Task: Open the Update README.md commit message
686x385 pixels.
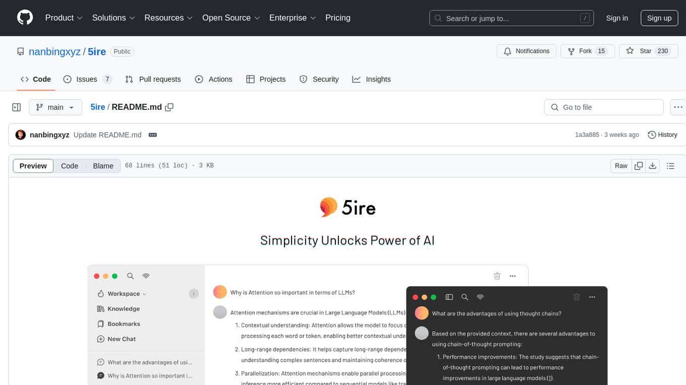Action: pyautogui.click(x=107, y=135)
